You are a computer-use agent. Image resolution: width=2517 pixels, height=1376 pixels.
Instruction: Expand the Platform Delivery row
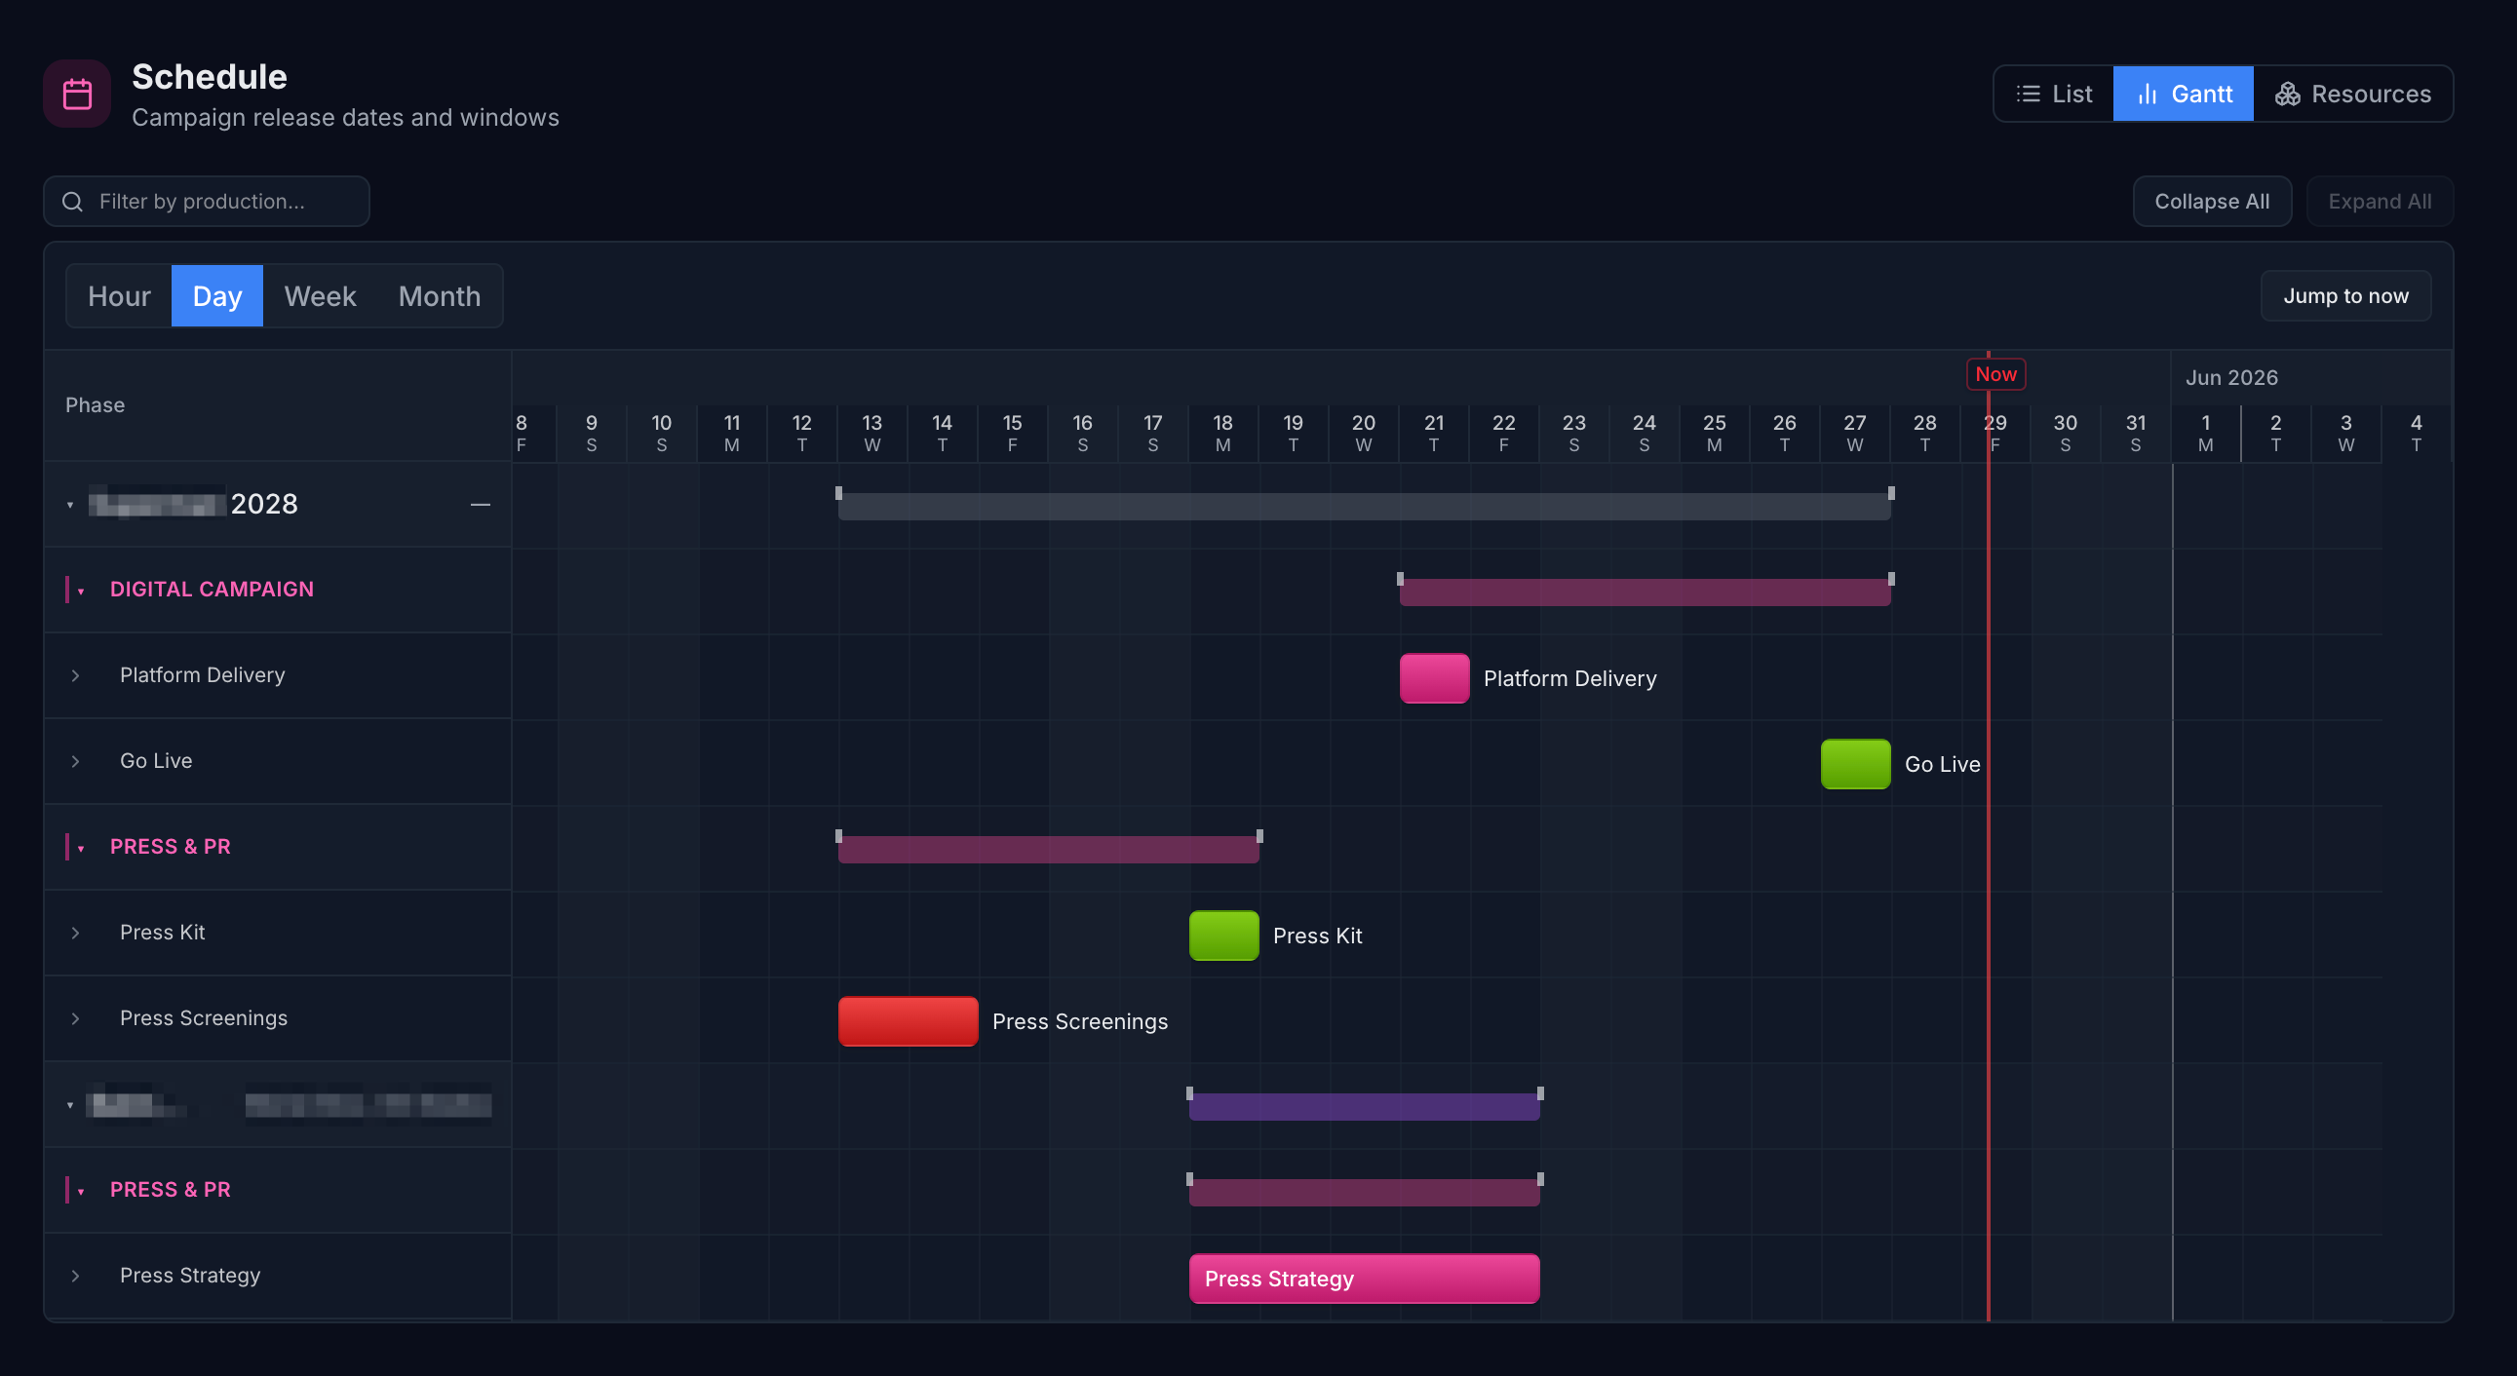coord(75,675)
